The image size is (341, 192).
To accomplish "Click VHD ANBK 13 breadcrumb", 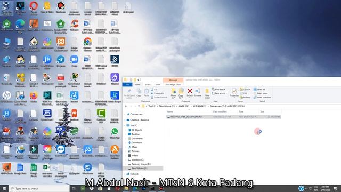I will pos(199,106).
